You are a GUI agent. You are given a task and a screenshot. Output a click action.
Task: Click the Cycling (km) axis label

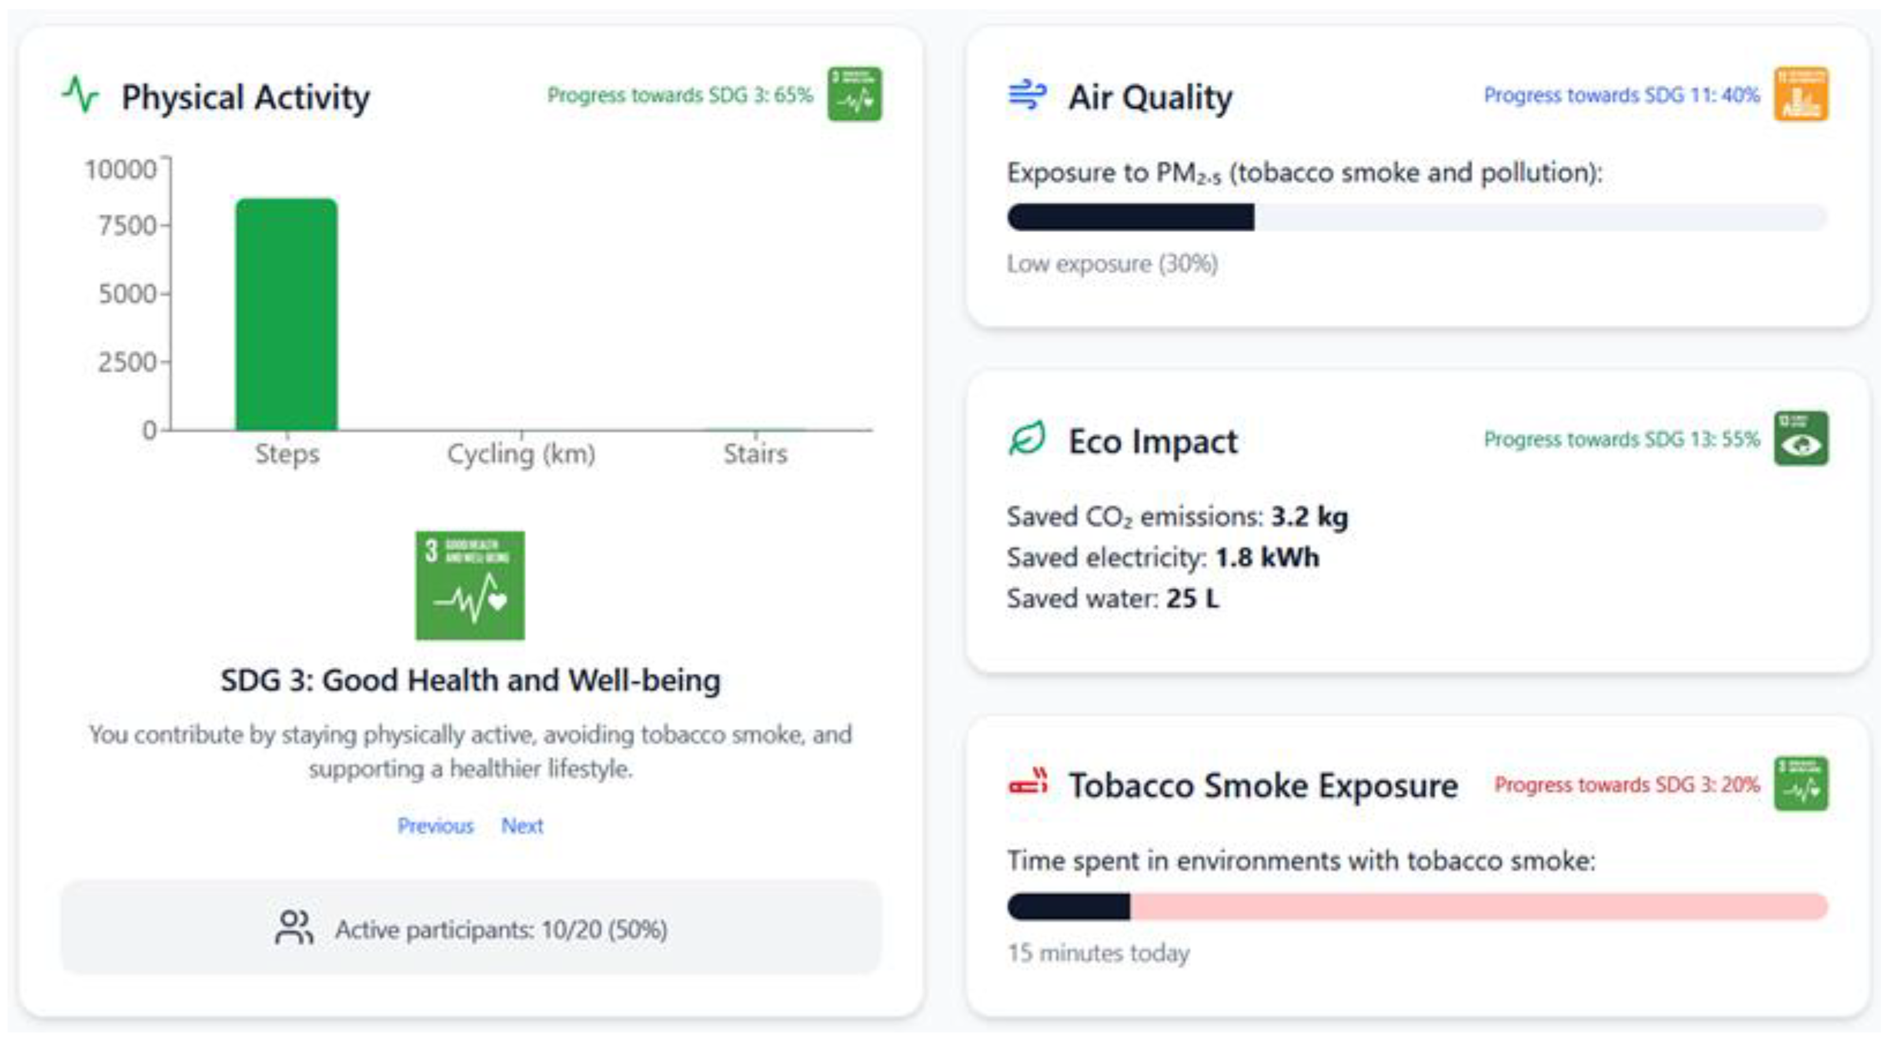coord(521,454)
